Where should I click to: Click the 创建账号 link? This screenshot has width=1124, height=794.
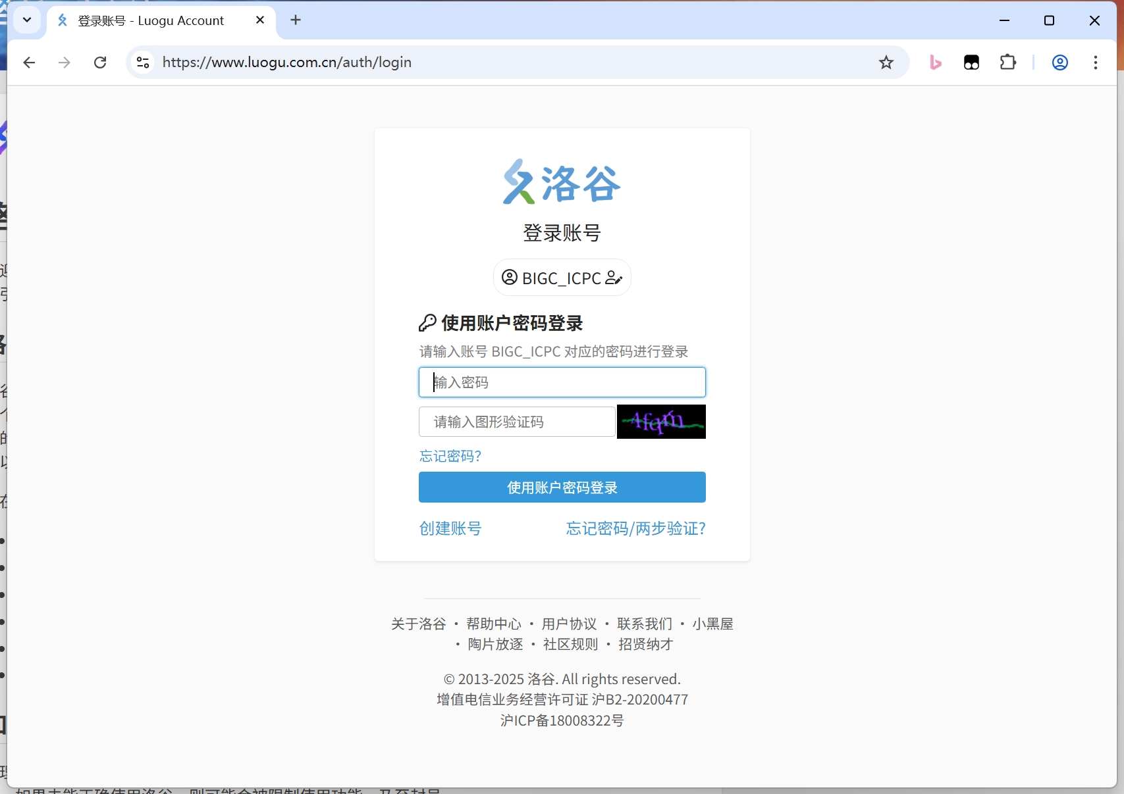[x=450, y=528]
